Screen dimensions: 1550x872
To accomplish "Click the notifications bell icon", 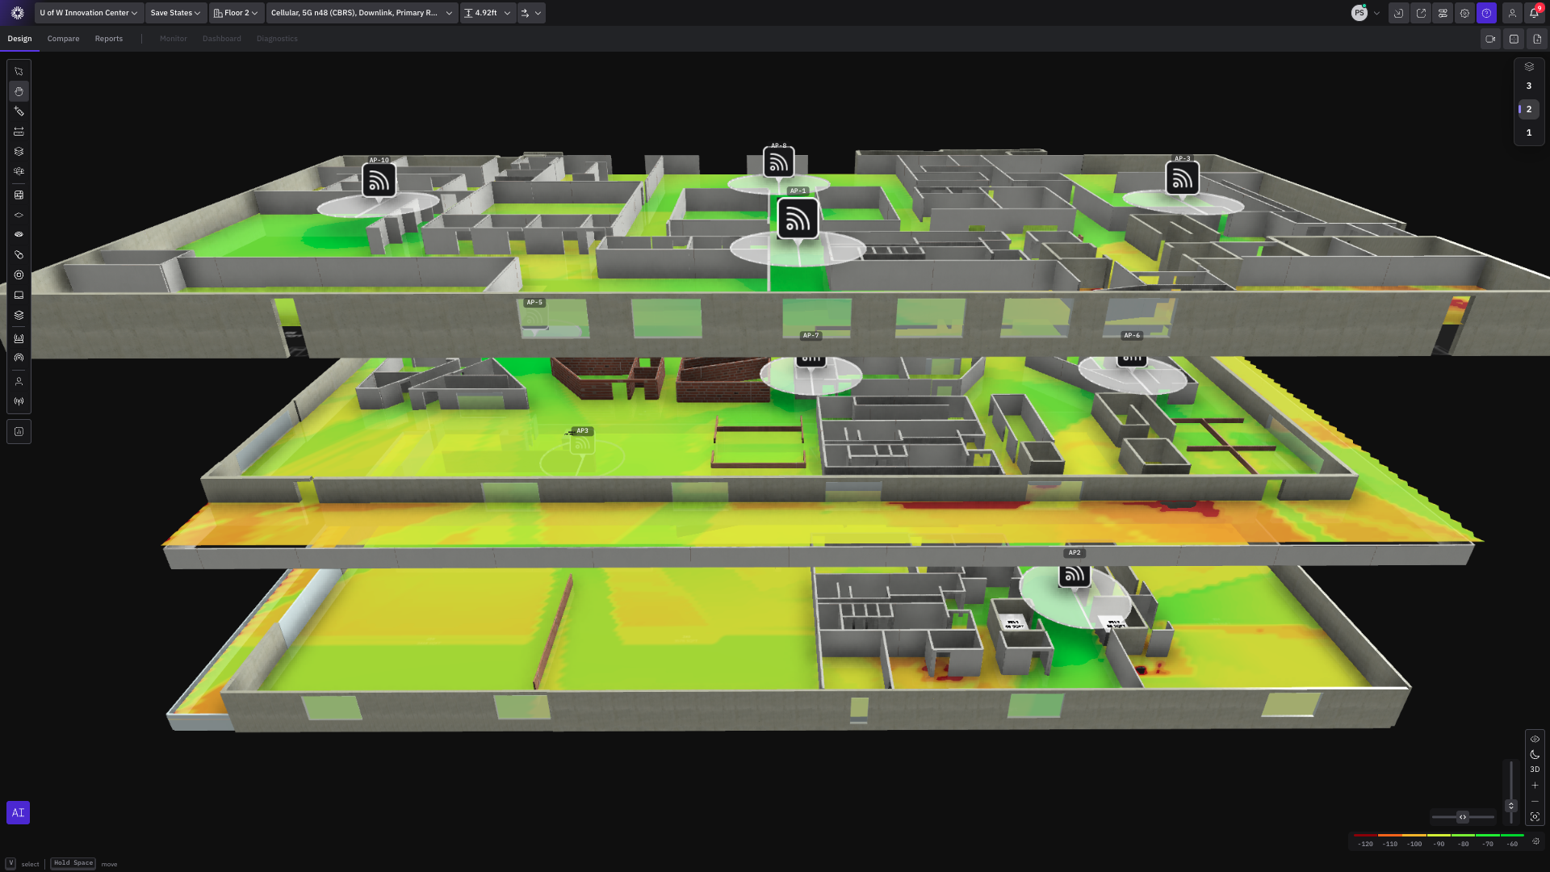I will [1534, 13].
